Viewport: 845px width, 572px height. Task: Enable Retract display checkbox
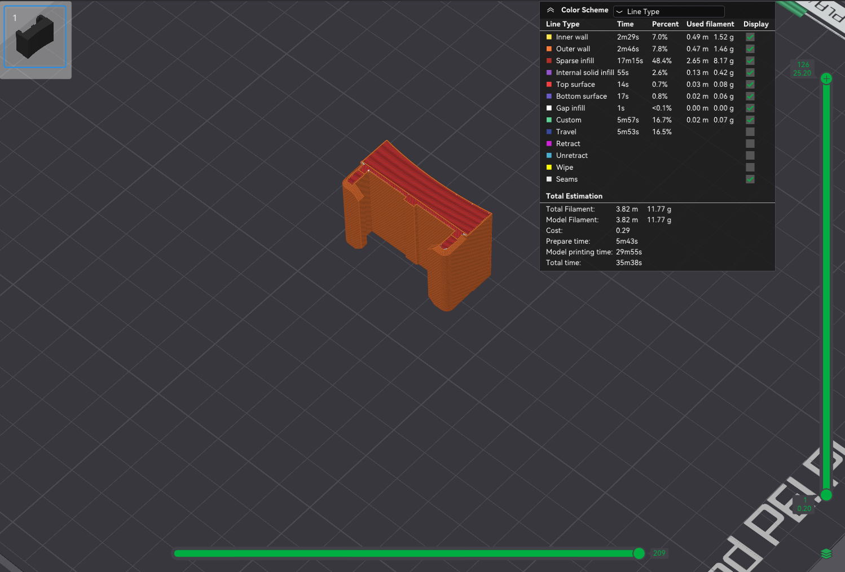click(x=750, y=143)
